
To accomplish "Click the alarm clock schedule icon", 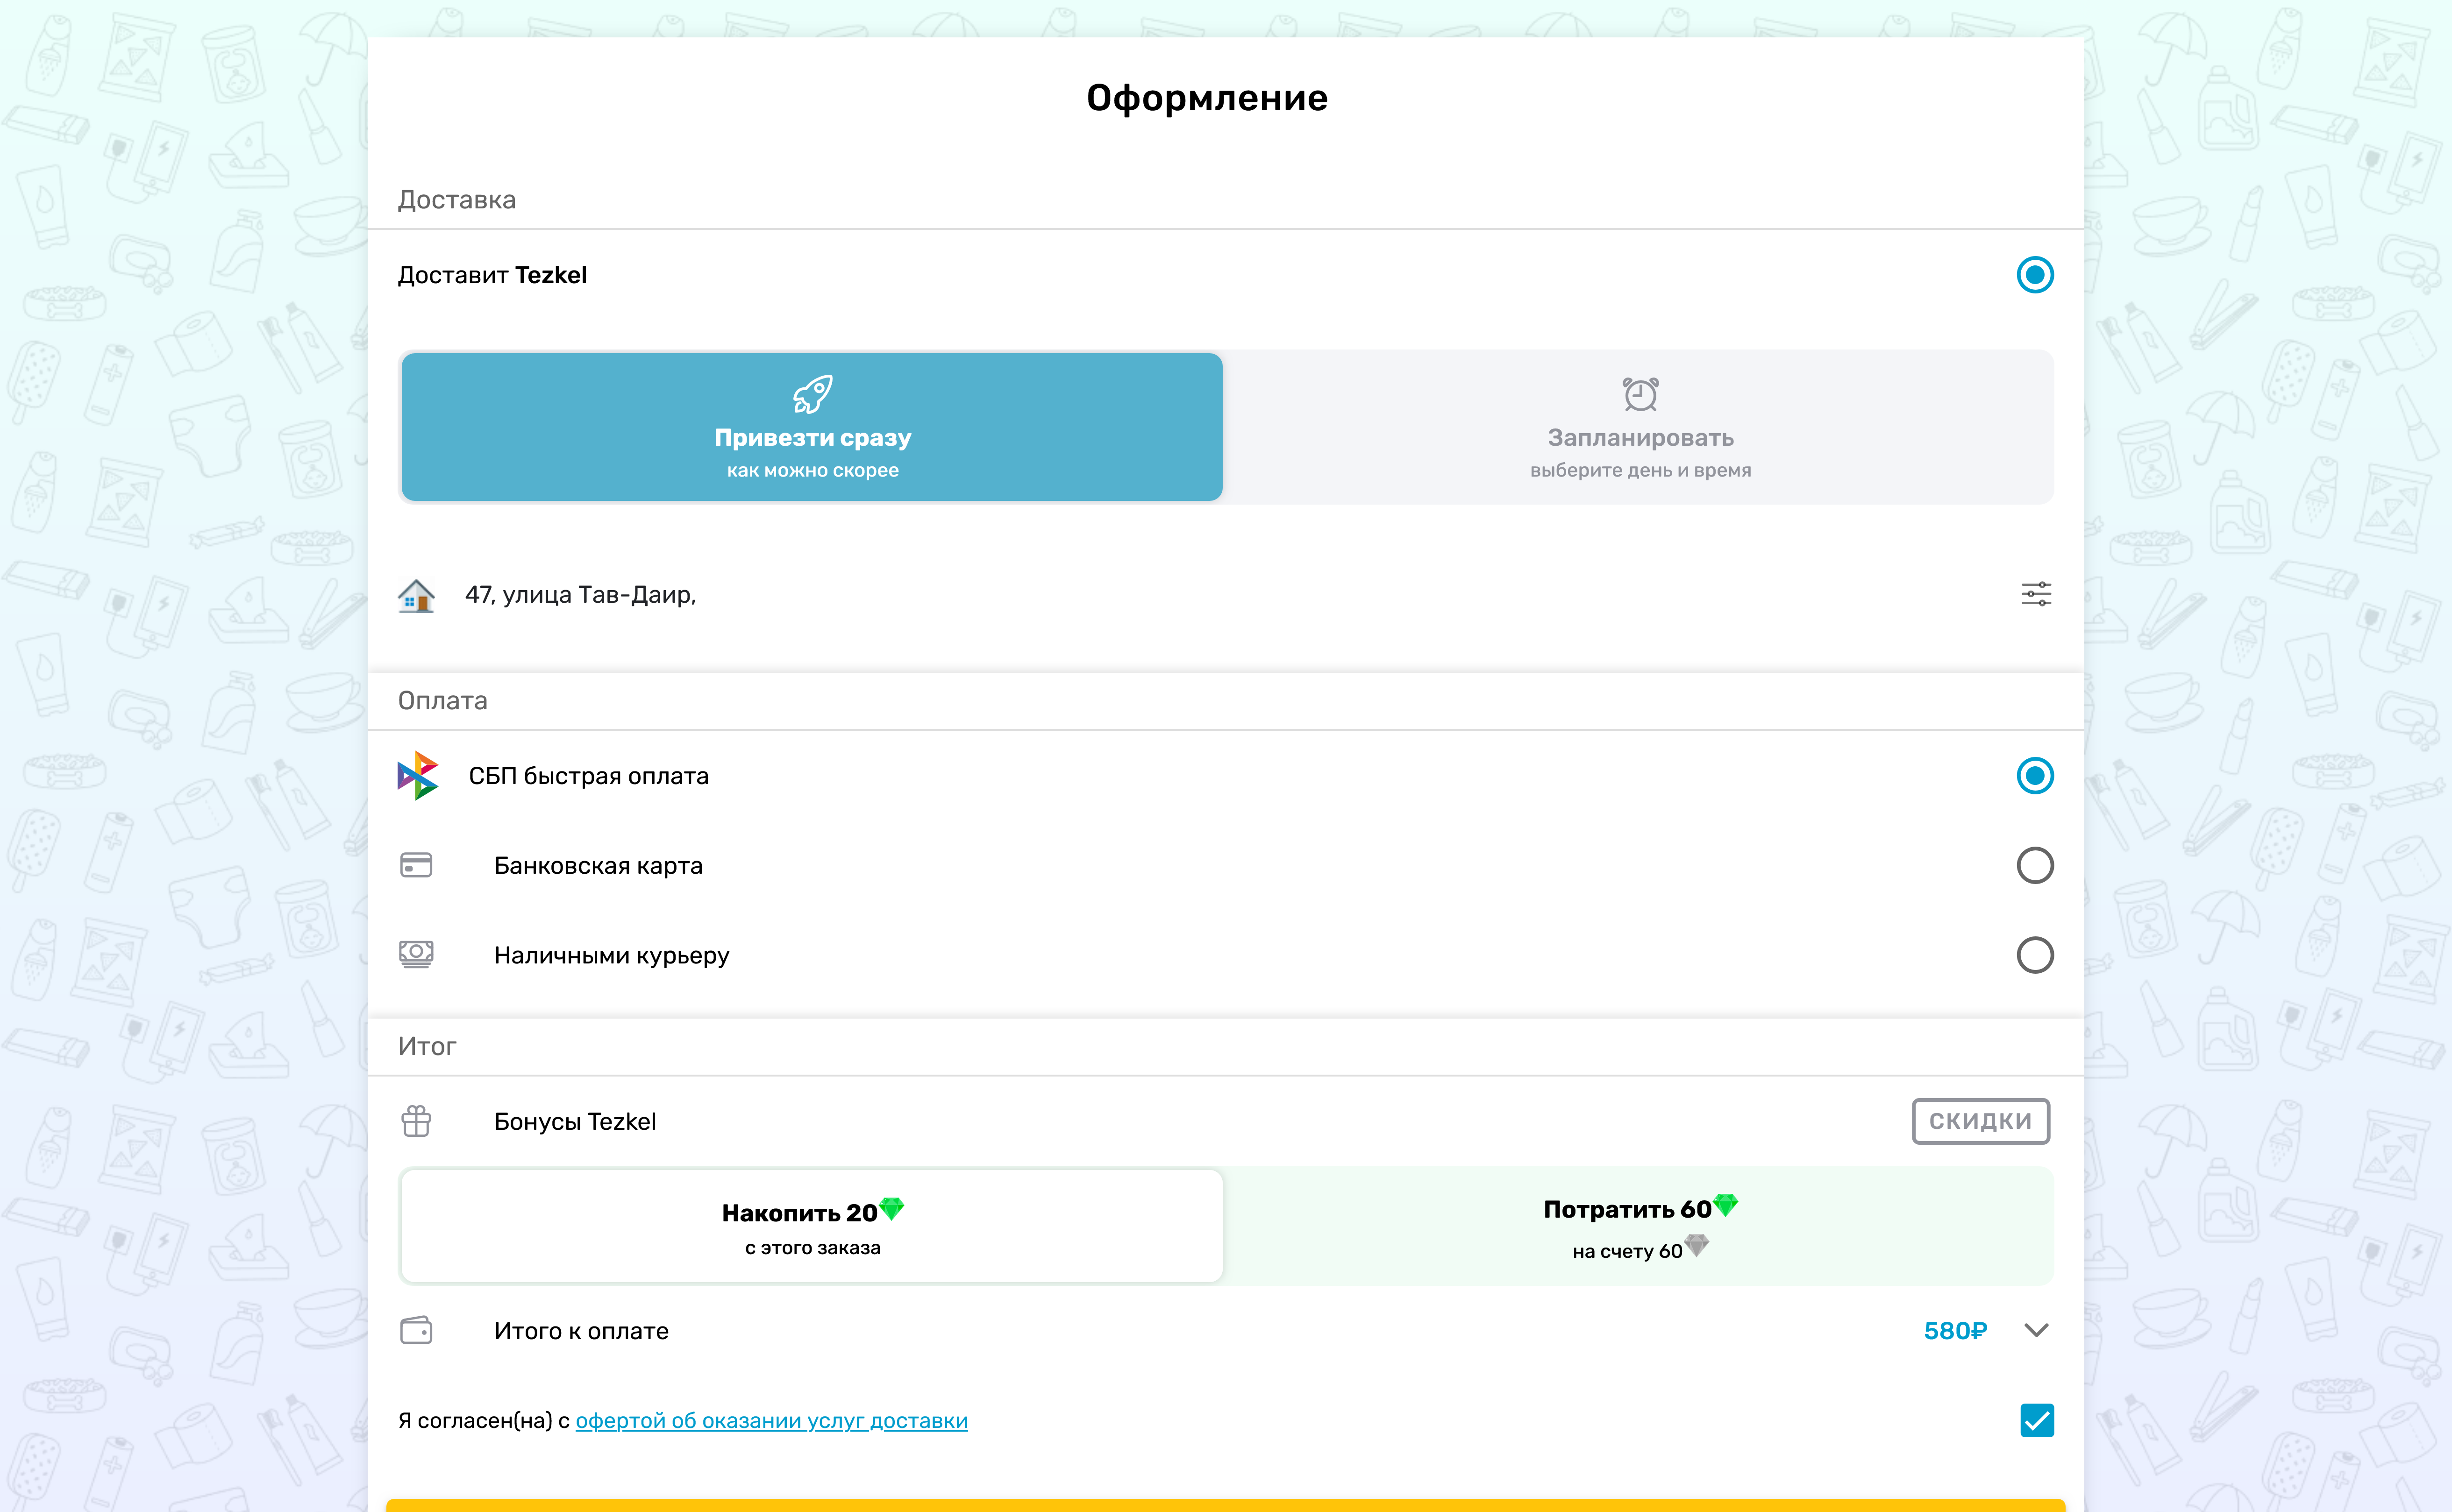I will [1640, 394].
